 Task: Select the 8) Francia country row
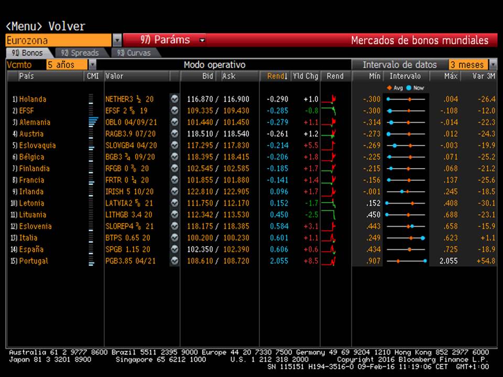(x=28, y=180)
